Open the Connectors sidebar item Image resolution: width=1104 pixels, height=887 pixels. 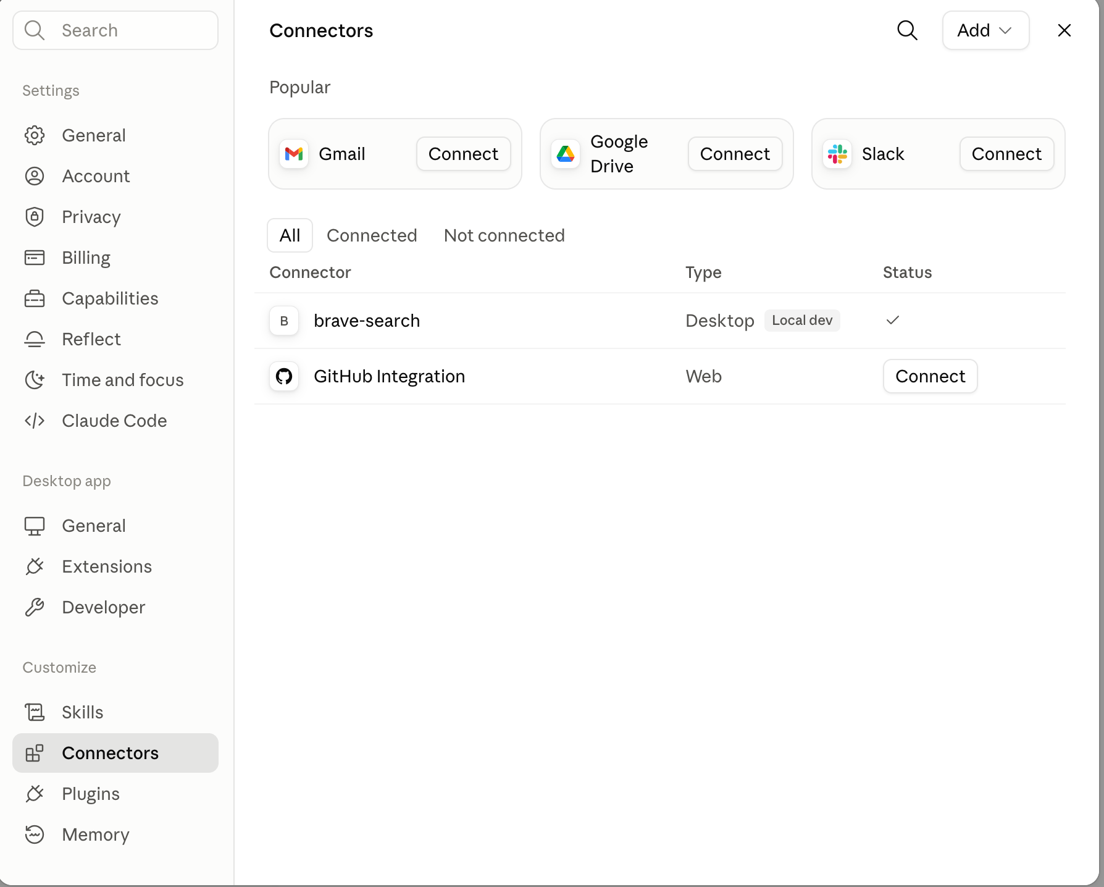pyautogui.click(x=115, y=753)
